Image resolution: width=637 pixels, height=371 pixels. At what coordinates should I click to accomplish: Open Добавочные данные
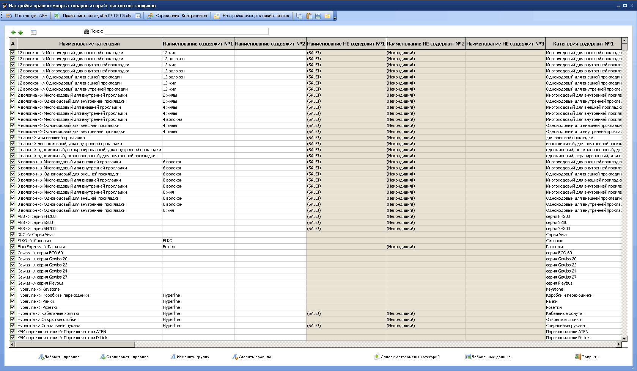(x=488, y=357)
